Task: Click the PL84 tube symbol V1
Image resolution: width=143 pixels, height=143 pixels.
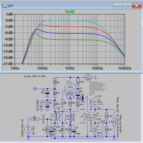Action: point(70,90)
